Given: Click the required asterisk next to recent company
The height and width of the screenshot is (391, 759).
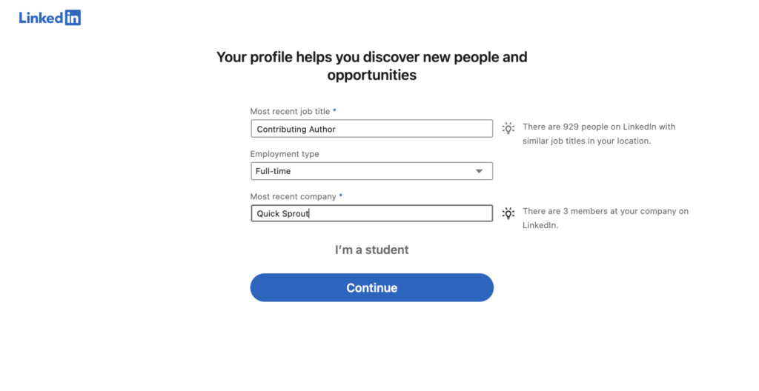Looking at the screenshot, I should pos(340,196).
